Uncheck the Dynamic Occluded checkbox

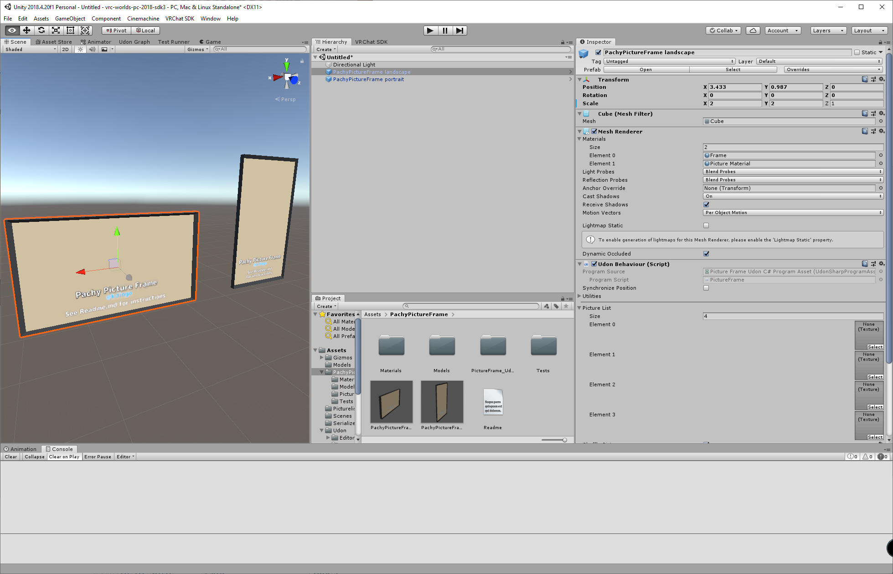tap(706, 254)
